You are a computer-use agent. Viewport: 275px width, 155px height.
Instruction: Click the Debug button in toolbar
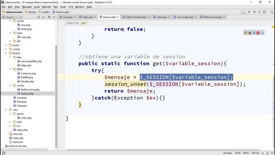coord(254,12)
